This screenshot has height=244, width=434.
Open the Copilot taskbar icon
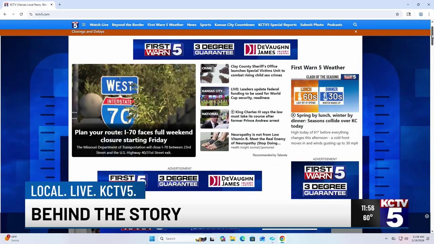223,239
